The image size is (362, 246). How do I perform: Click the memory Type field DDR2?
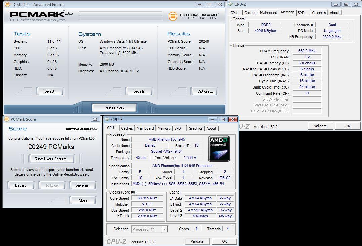[265, 25]
